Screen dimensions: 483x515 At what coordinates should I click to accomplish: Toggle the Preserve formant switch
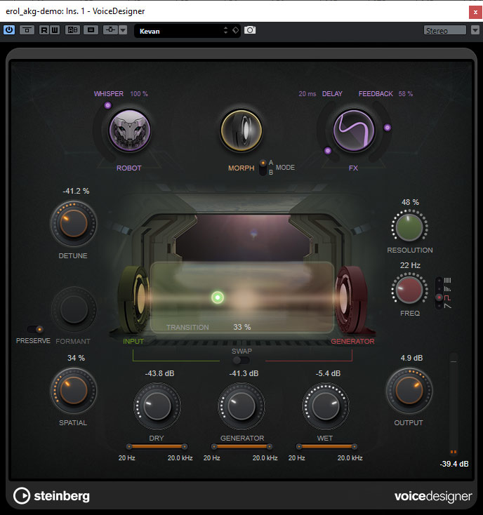pyautogui.click(x=35, y=329)
